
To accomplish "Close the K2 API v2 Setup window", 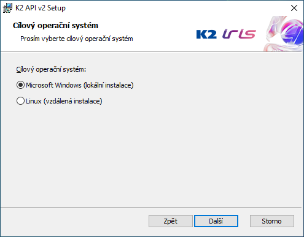I will [x=294, y=8].
